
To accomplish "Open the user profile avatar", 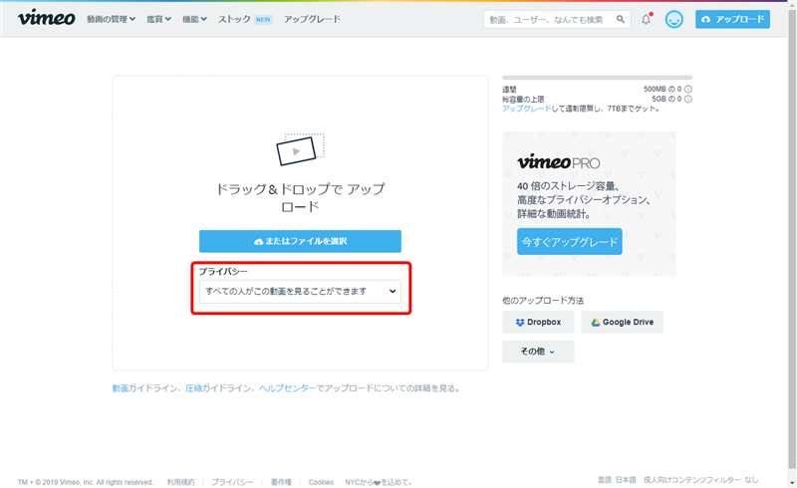I will pos(674,19).
